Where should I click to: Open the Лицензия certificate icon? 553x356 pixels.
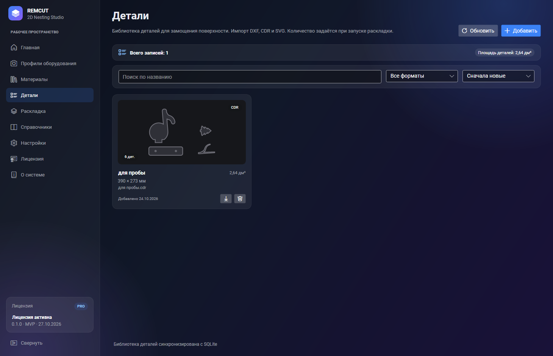[x=14, y=159]
